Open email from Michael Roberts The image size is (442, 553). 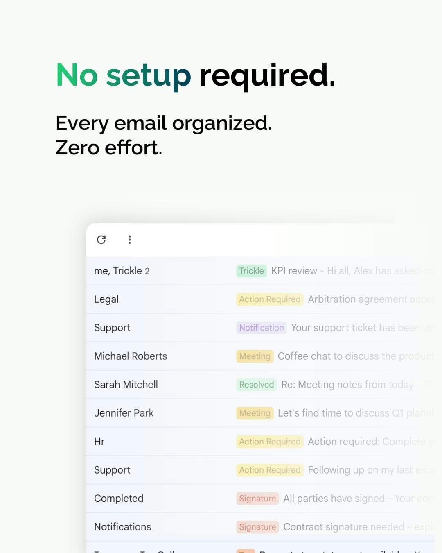131,356
